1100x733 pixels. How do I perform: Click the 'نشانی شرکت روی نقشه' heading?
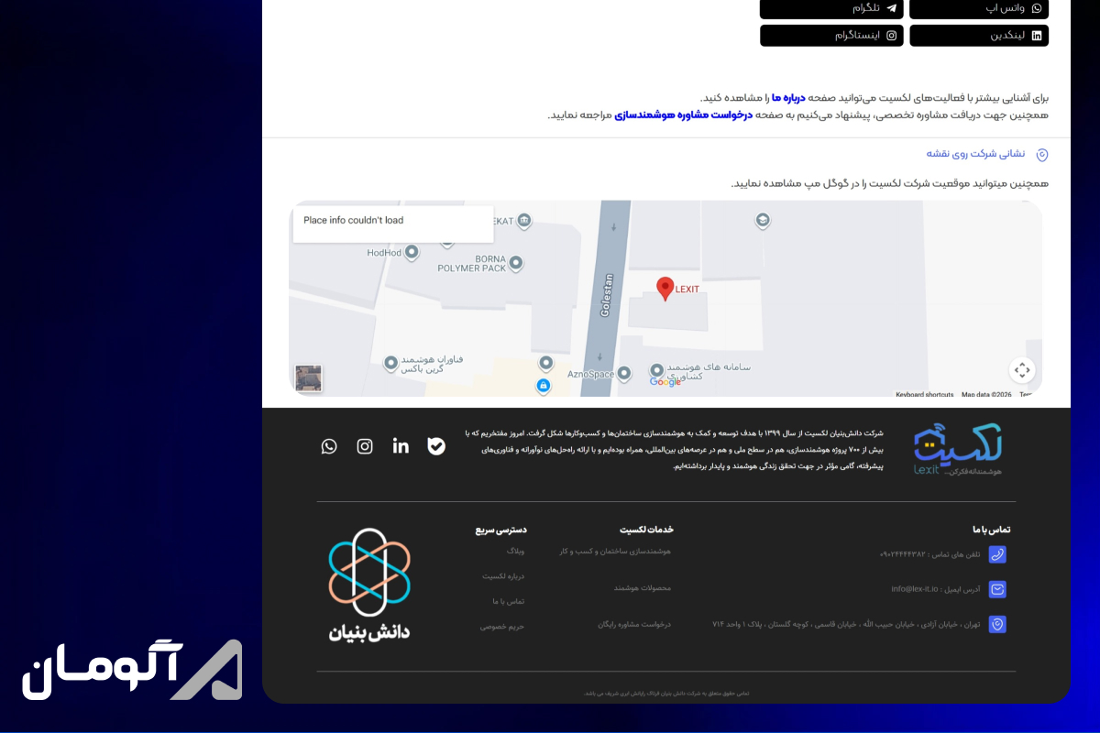click(975, 154)
